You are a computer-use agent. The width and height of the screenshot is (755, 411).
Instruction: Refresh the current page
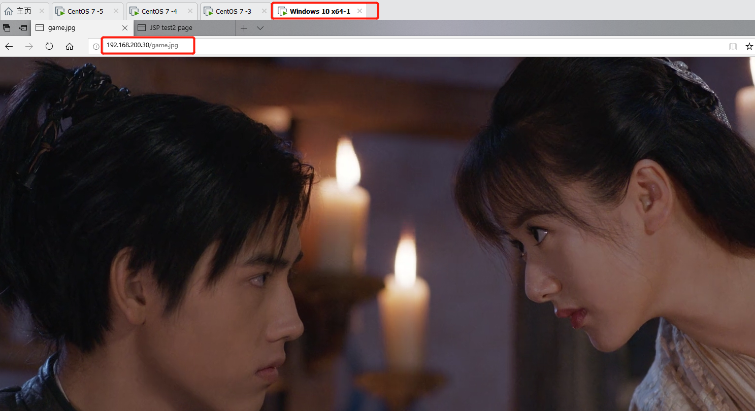coord(49,46)
